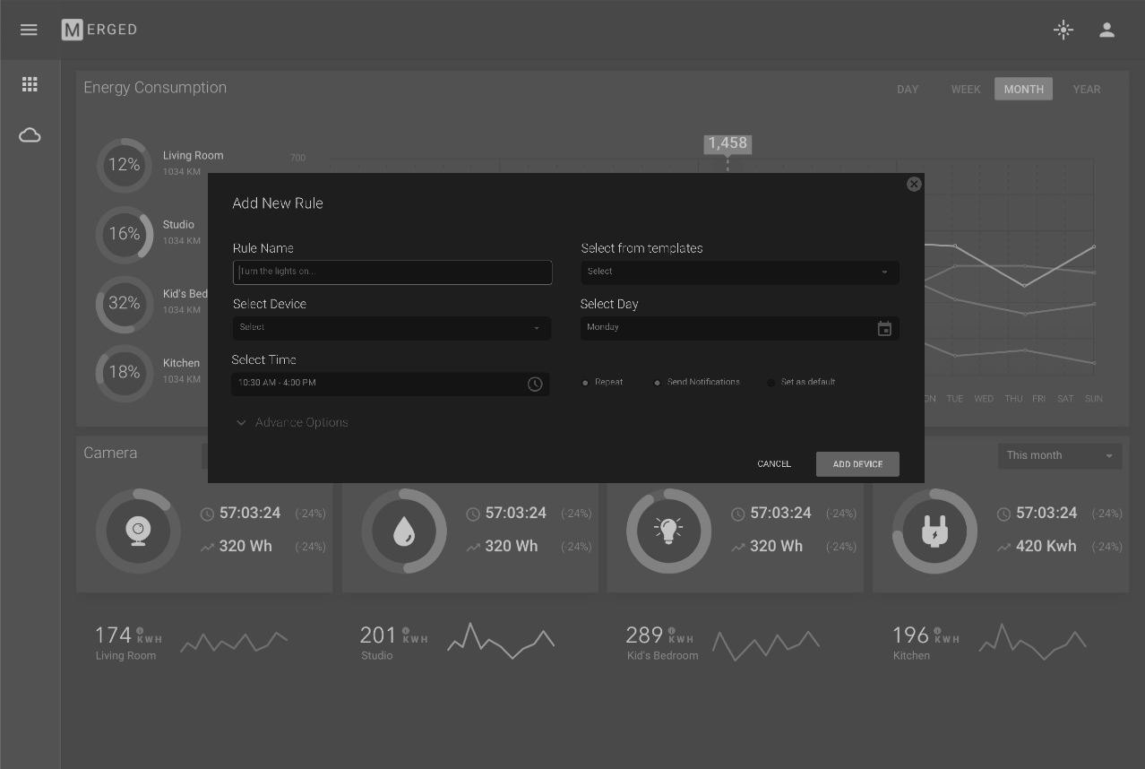Expand the Advance Options section
The width and height of the screenshot is (1145, 769).
291,422
